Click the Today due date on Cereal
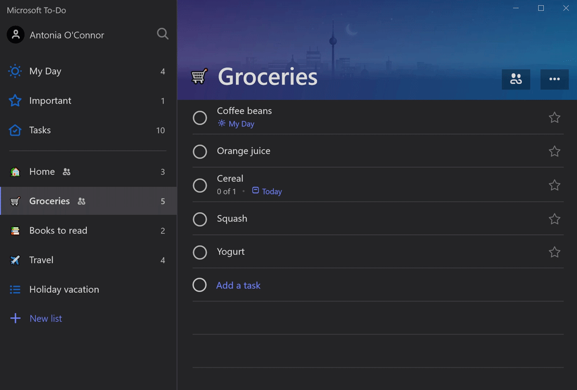Image resolution: width=577 pixels, height=390 pixels. (x=271, y=191)
